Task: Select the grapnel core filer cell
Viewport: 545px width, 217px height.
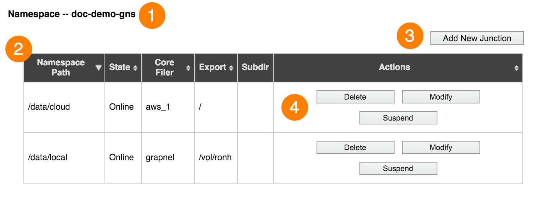Action: pos(168,157)
